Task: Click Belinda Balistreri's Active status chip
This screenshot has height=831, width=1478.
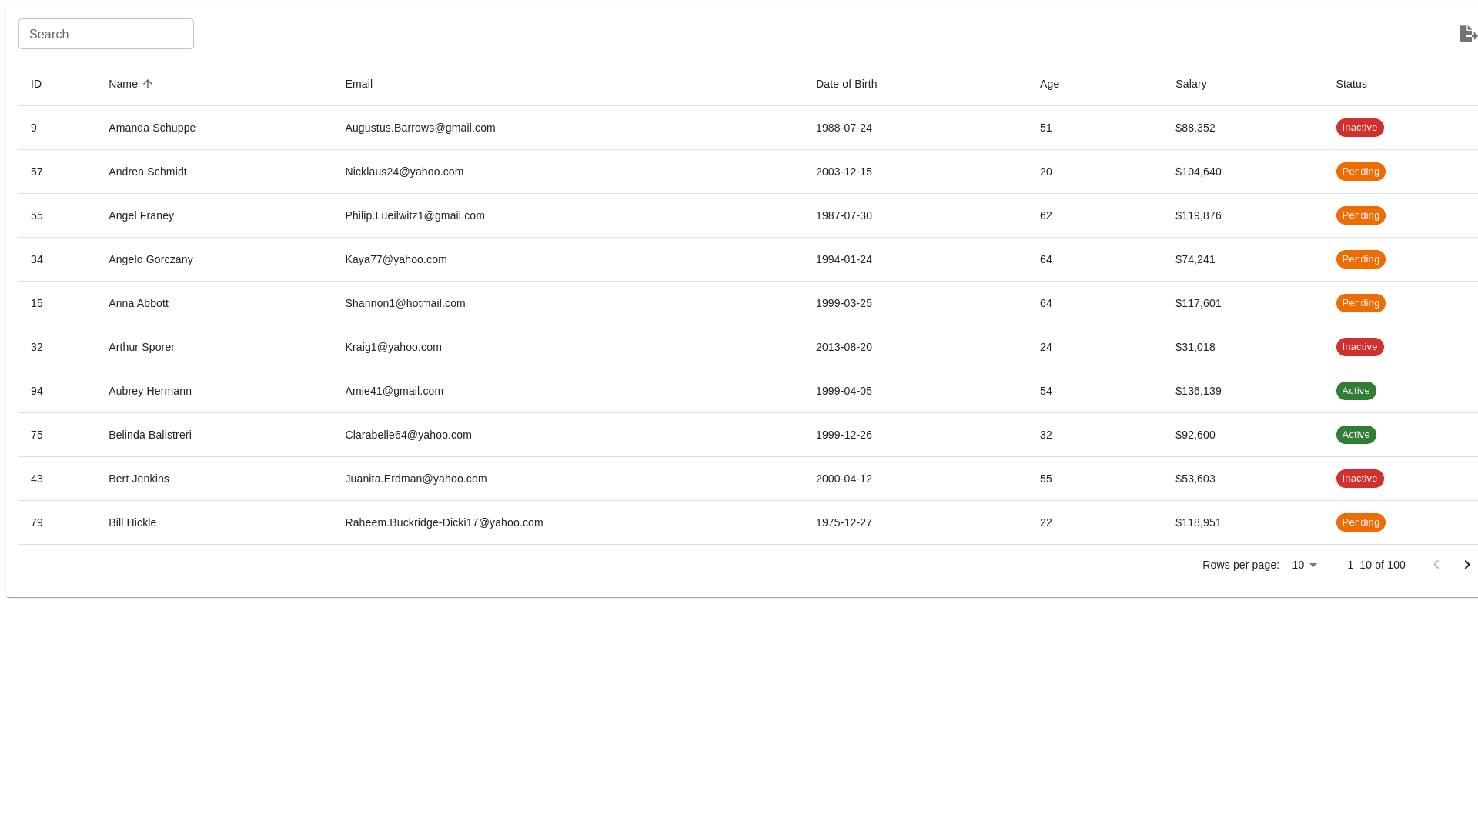Action: 1356,435
